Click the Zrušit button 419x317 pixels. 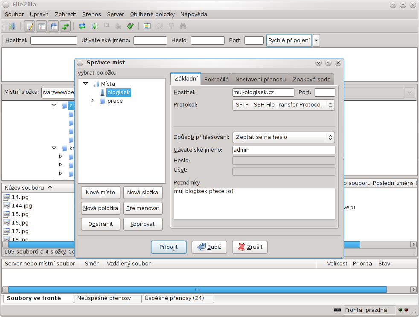(250, 247)
